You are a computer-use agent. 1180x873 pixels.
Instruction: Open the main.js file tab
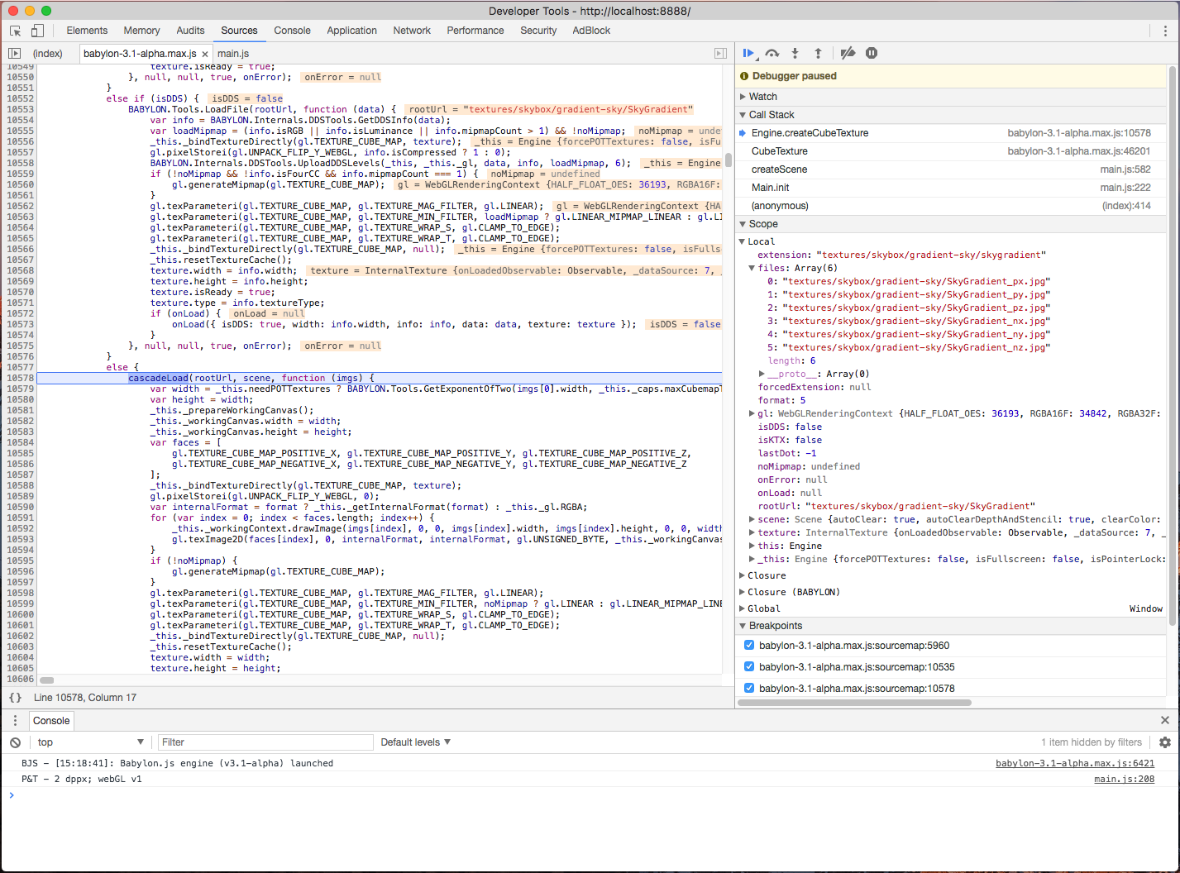tap(233, 54)
